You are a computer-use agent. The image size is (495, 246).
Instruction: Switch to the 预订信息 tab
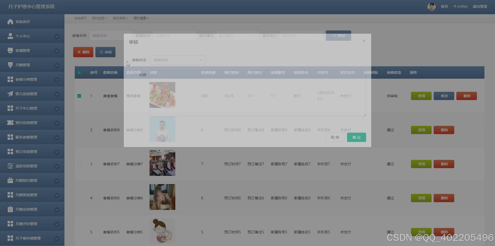pyautogui.click(x=140, y=18)
